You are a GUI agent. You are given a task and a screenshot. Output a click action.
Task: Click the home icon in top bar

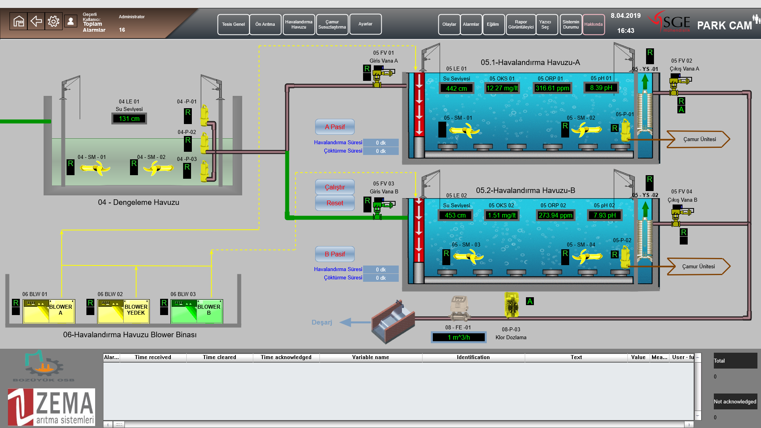(19, 21)
